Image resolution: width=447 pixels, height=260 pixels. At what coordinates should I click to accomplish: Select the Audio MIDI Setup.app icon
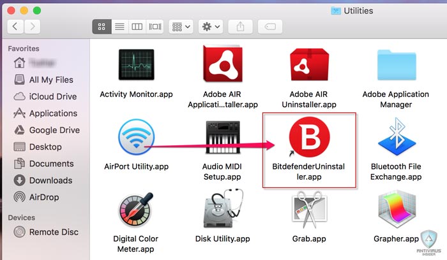click(223, 137)
